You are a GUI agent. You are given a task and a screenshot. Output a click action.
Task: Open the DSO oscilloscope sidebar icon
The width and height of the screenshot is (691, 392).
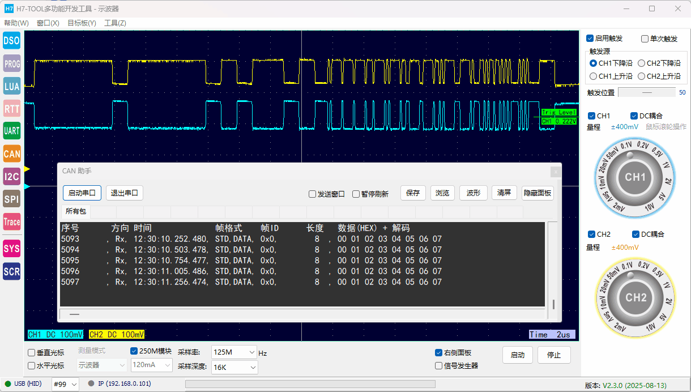[12, 41]
